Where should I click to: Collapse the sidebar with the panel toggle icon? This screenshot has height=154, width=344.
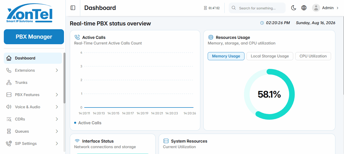(73, 8)
